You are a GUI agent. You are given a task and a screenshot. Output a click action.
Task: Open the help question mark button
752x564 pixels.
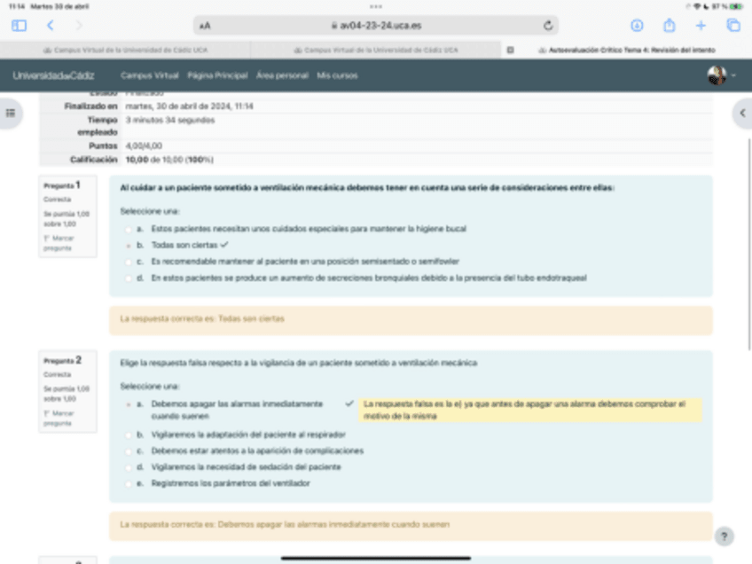[x=725, y=537]
